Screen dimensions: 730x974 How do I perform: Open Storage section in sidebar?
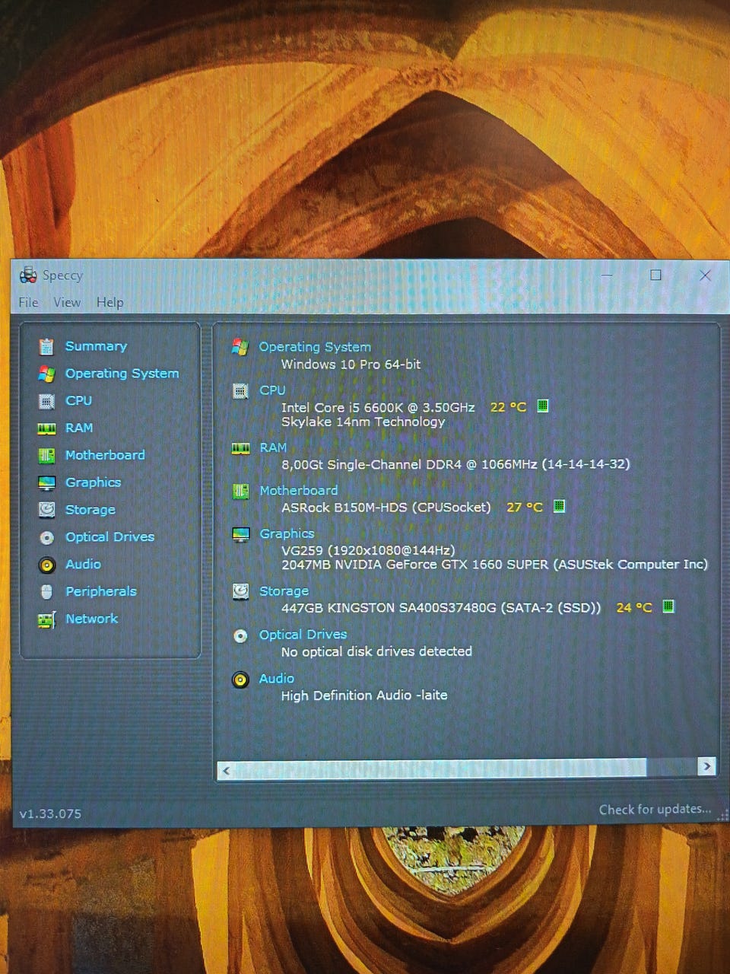(x=90, y=510)
